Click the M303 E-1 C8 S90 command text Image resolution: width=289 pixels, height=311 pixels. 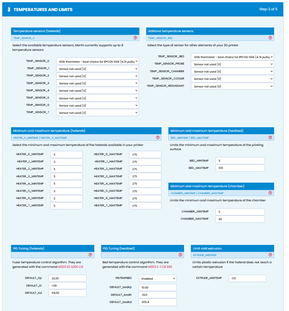coord(160,267)
